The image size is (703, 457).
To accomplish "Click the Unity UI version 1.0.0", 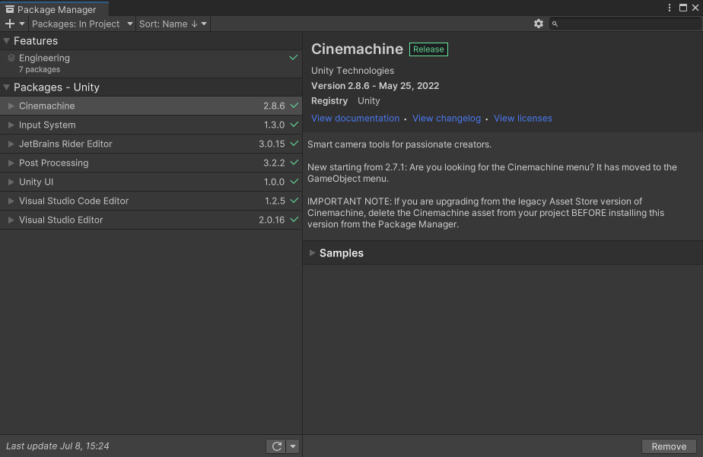I will pos(274,182).
